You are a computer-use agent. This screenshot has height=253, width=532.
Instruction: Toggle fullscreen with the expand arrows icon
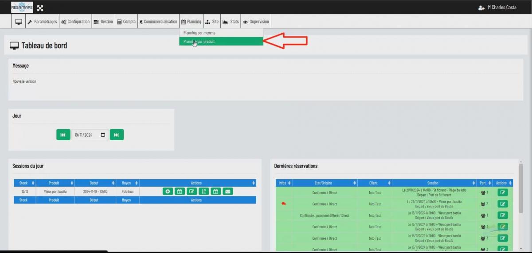(x=40, y=8)
